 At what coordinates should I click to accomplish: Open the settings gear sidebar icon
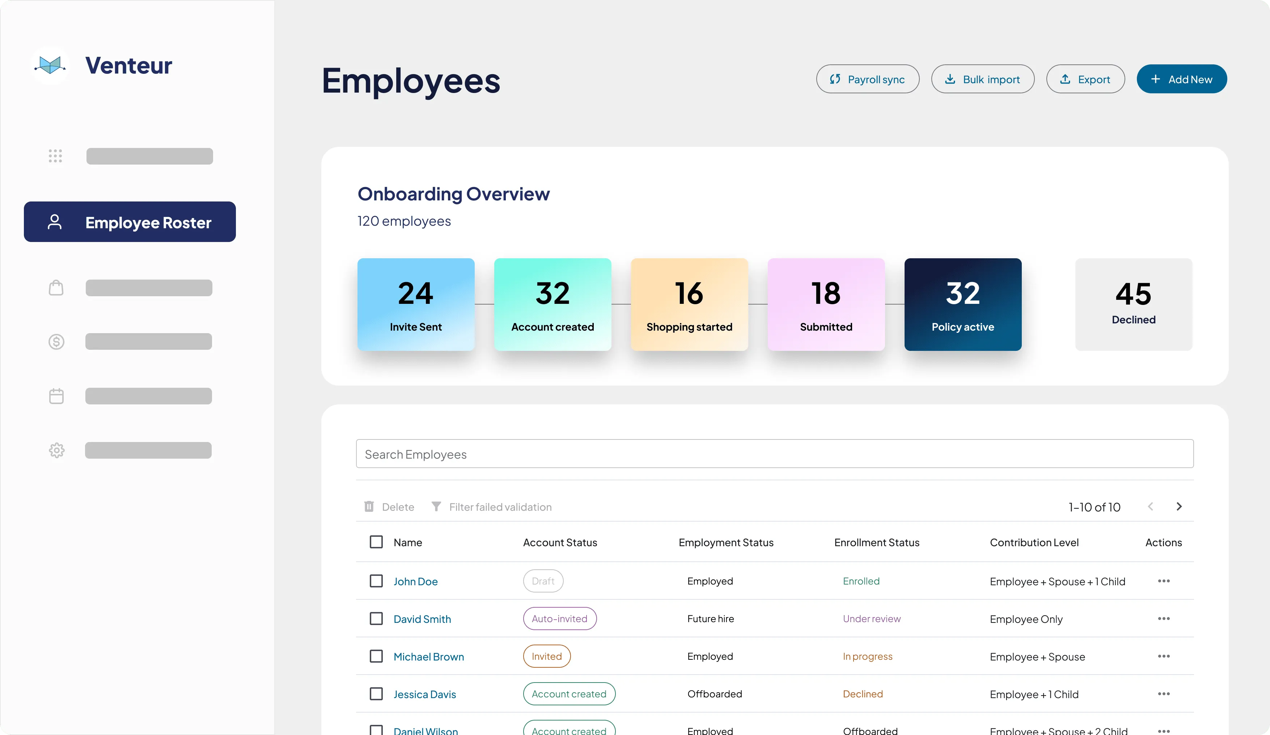coord(56,450)
